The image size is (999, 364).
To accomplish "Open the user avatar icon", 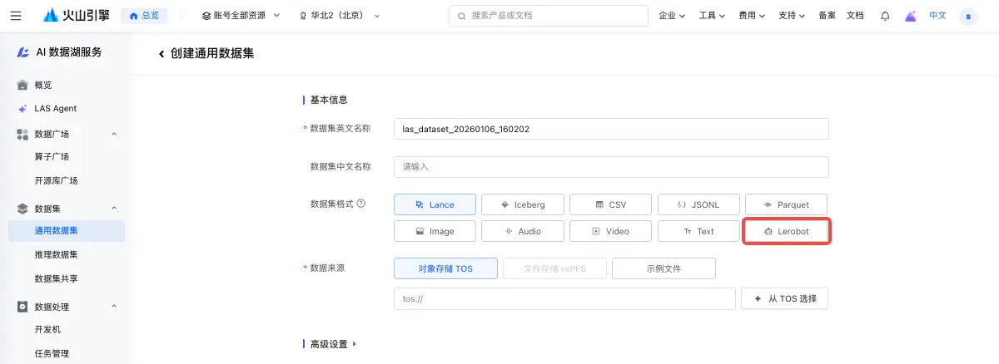I will pyautogui.click(x=968, y=16).
